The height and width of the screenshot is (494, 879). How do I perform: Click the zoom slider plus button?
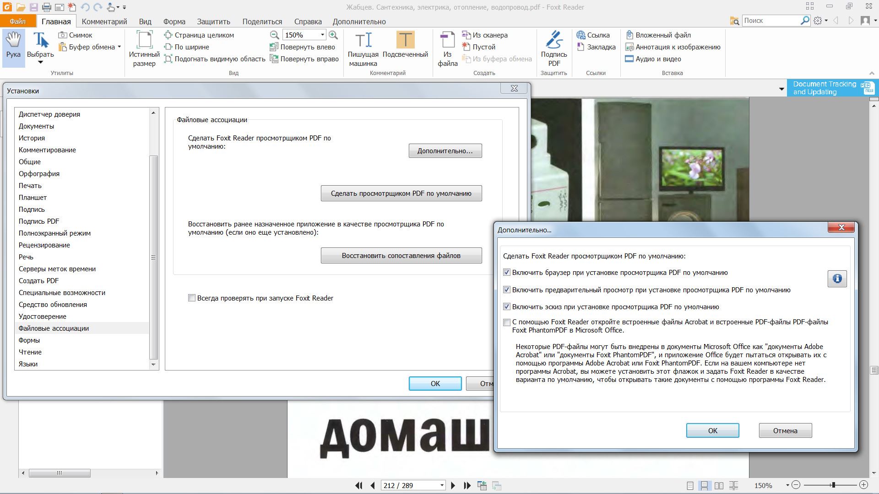[863, 485]
